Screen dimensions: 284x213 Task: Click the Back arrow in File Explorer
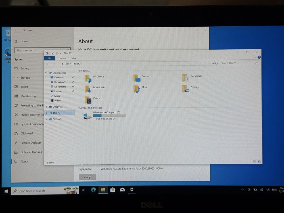48,64
